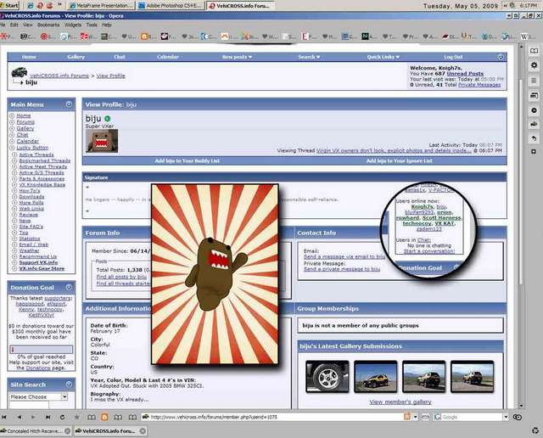
Task: Click Send a message via email to biju
Action: (344, 256)
